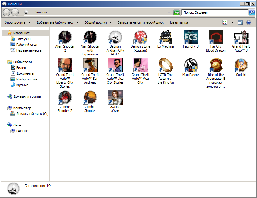The width and height of the screenshot is (257, 198).
Task: Click the Forward navigation arrow
Action: [15, 12]
